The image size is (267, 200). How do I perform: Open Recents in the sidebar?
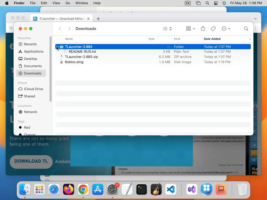(x=31, y=44)
